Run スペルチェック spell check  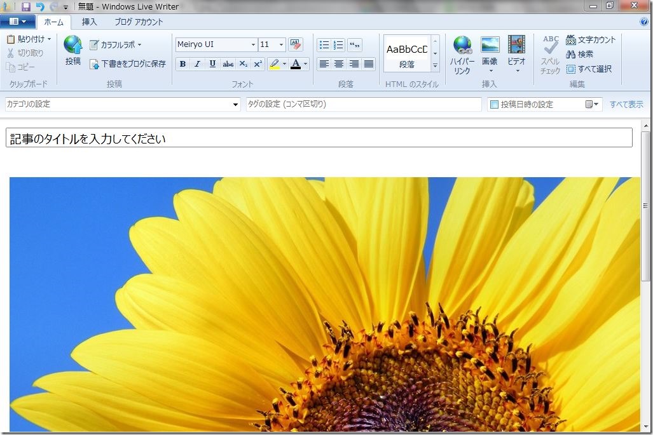(x=551, y=55)
